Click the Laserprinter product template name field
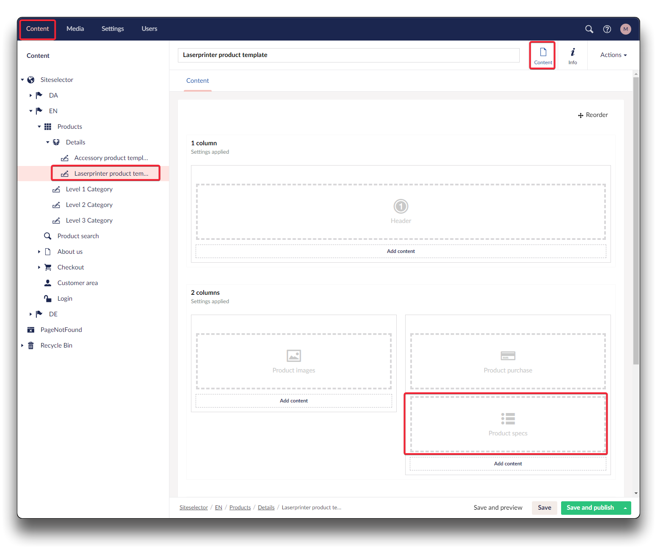This screenshot has width=657, height=549. (348, 55)
